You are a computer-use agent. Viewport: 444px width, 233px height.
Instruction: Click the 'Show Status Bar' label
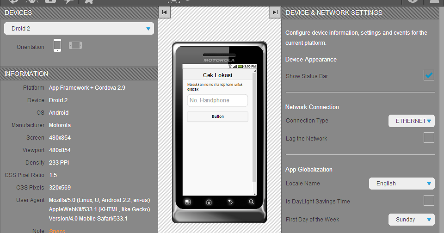(x=307, y=76)
